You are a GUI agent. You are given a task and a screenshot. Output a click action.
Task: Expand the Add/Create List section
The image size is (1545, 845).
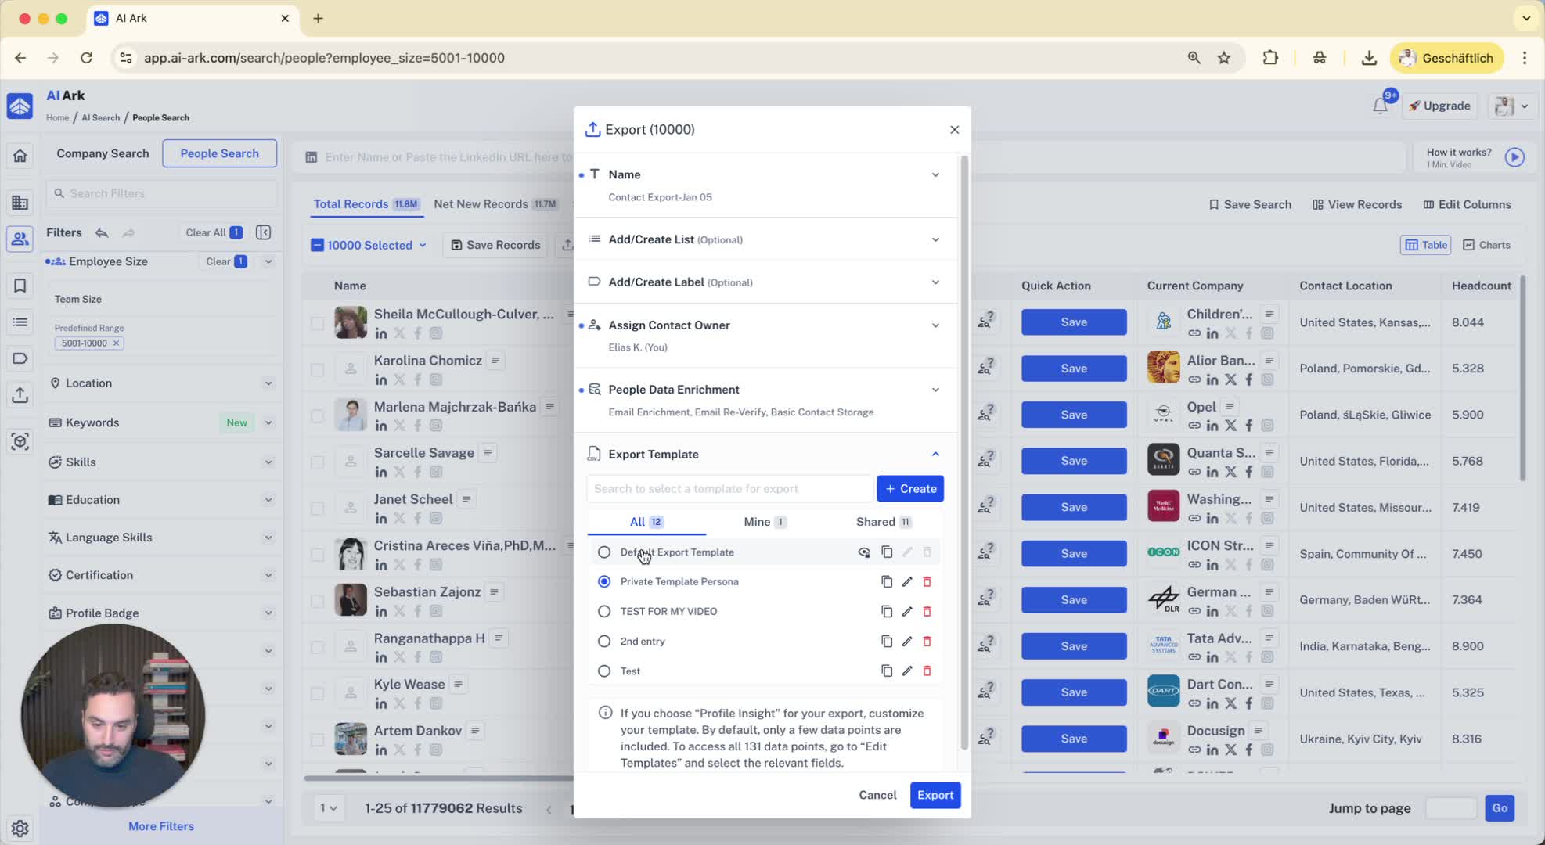pos(935,239)
